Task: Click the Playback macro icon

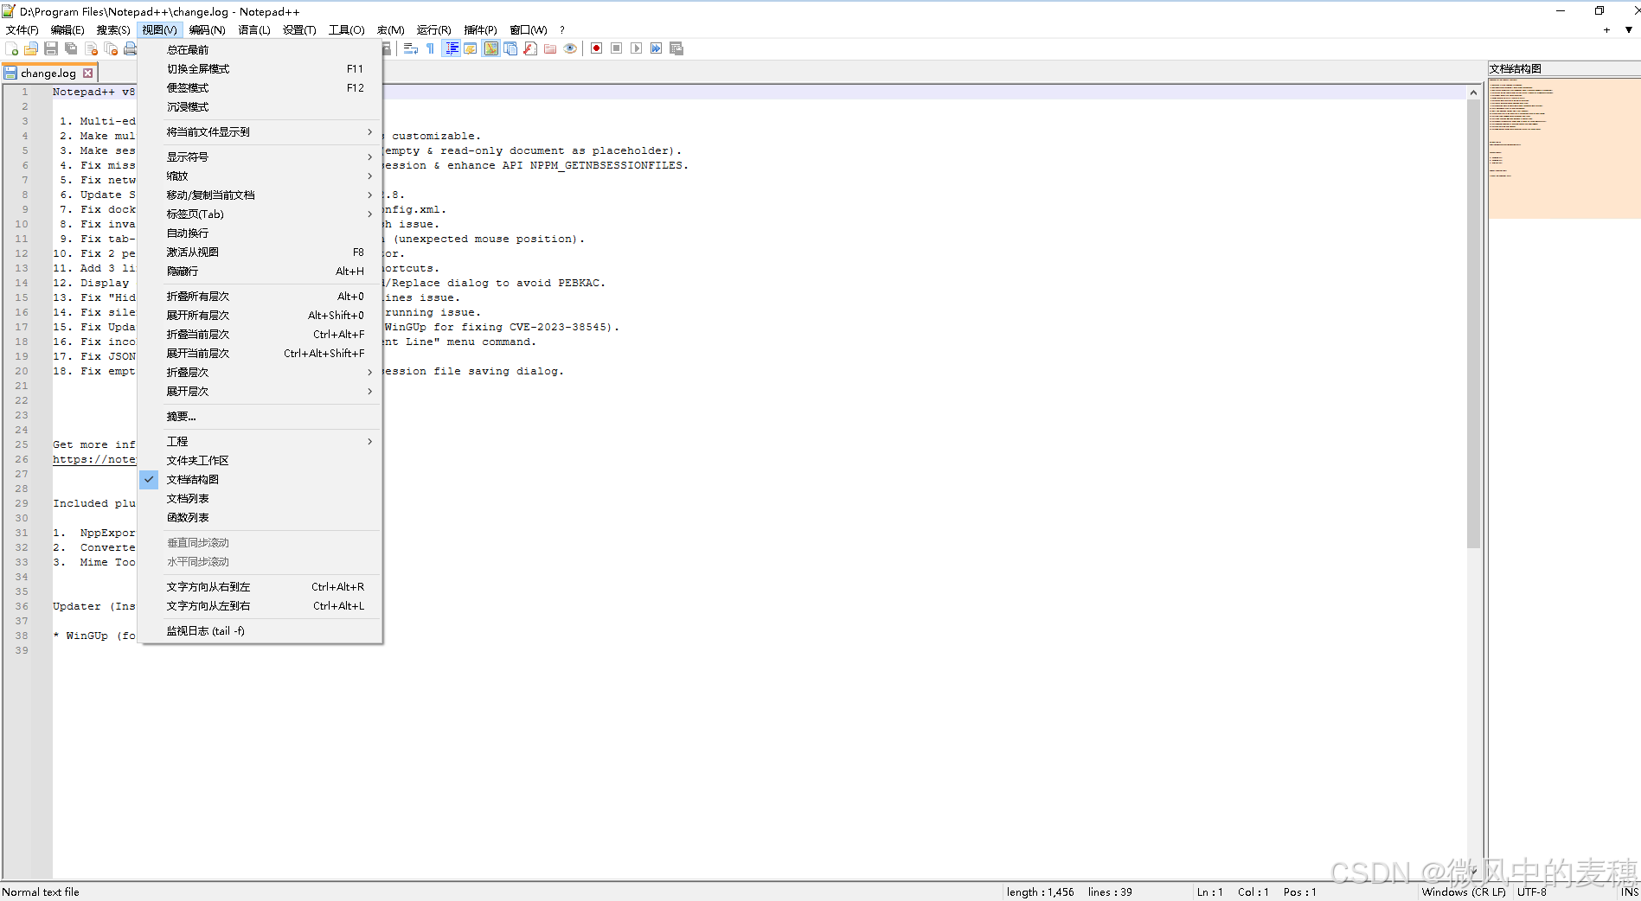Action: click(636, 48)
